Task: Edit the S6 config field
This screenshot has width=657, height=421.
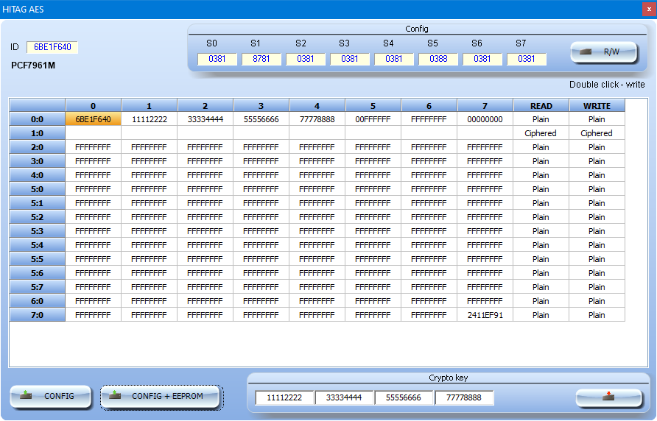Action: [482, 59]
